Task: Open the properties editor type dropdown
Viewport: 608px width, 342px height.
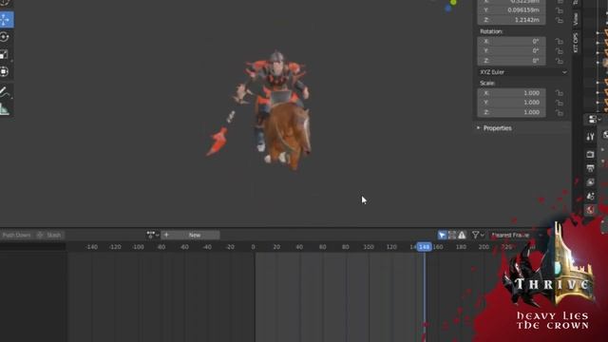Action: tap(594, 120)
